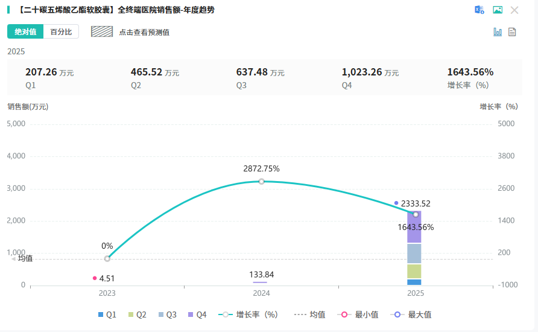
Task: Select the 绝对值 tab
Action: [x=25, y=32]
